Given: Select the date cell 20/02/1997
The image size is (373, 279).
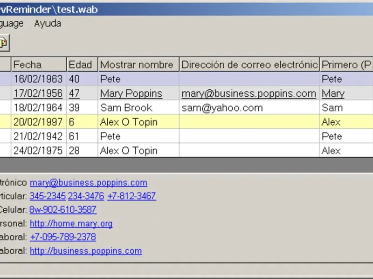Looking at the screenshot, I should pyautogui.click(x=38, y=122).
